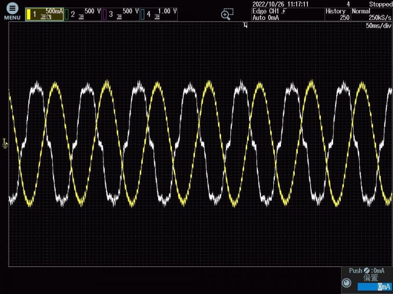Click the trigger position marker
The image size is (393, 294).
245,25
